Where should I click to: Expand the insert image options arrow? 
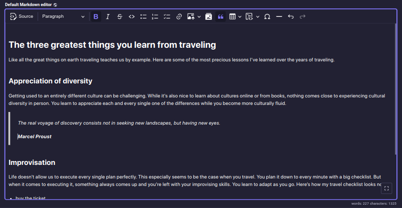[x=199, y=16]
